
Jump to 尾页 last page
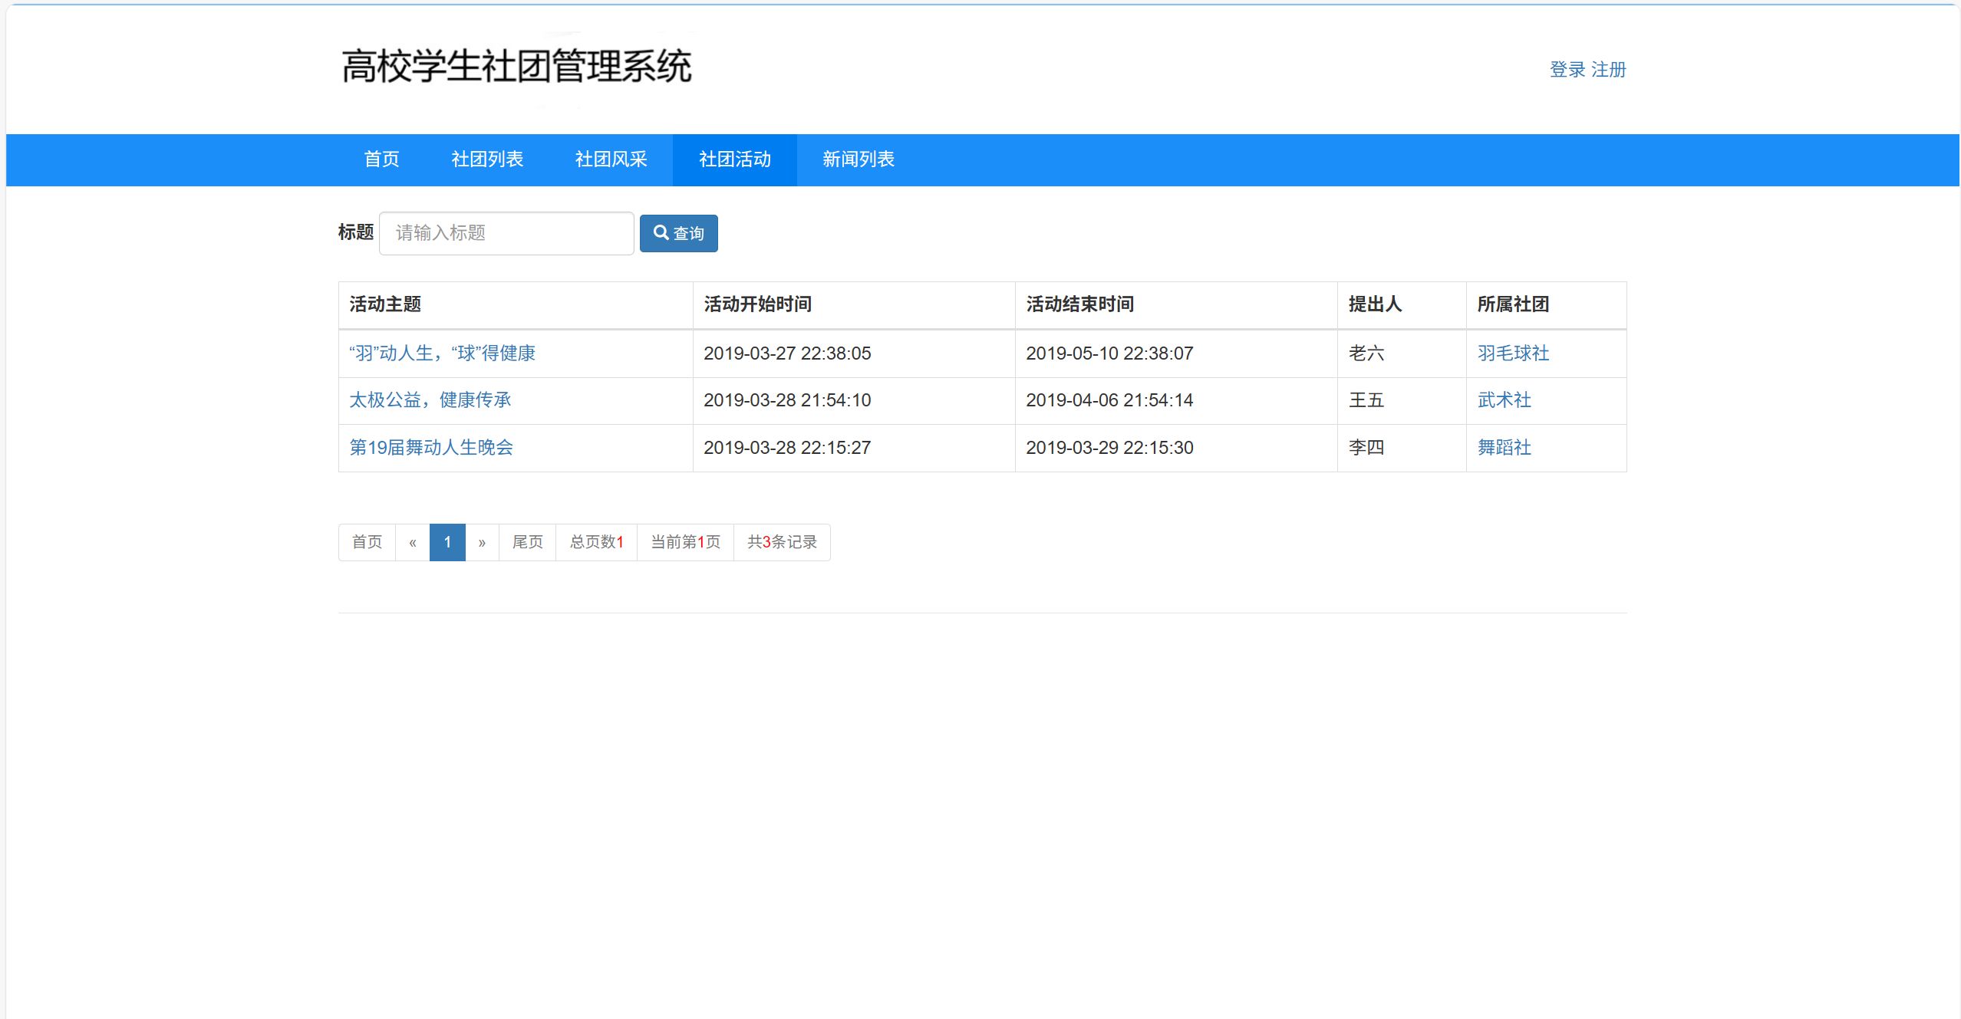pos(527,542)
